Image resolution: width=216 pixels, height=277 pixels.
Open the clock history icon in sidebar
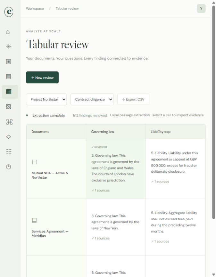8,167
